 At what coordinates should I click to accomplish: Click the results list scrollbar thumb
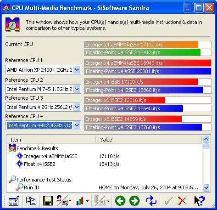[x=206, y=146]
